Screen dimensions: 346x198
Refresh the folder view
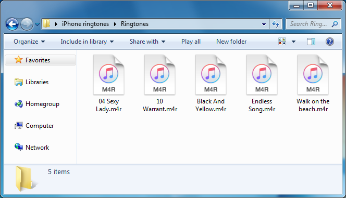[276, 24]
